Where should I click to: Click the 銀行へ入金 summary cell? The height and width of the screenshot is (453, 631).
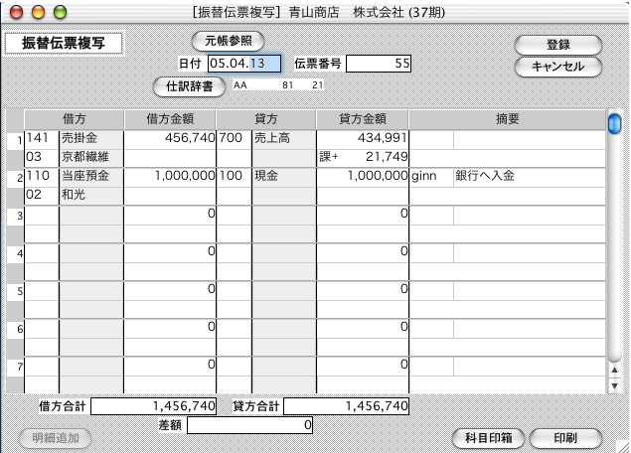pyautogui.click(x=527, y=176)
